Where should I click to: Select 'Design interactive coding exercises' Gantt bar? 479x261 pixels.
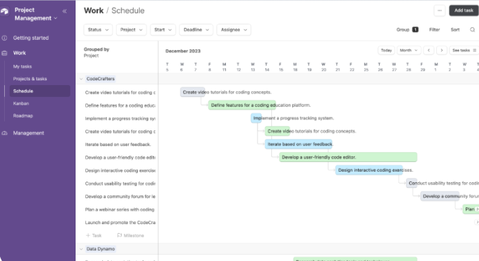tap(369, 170)
